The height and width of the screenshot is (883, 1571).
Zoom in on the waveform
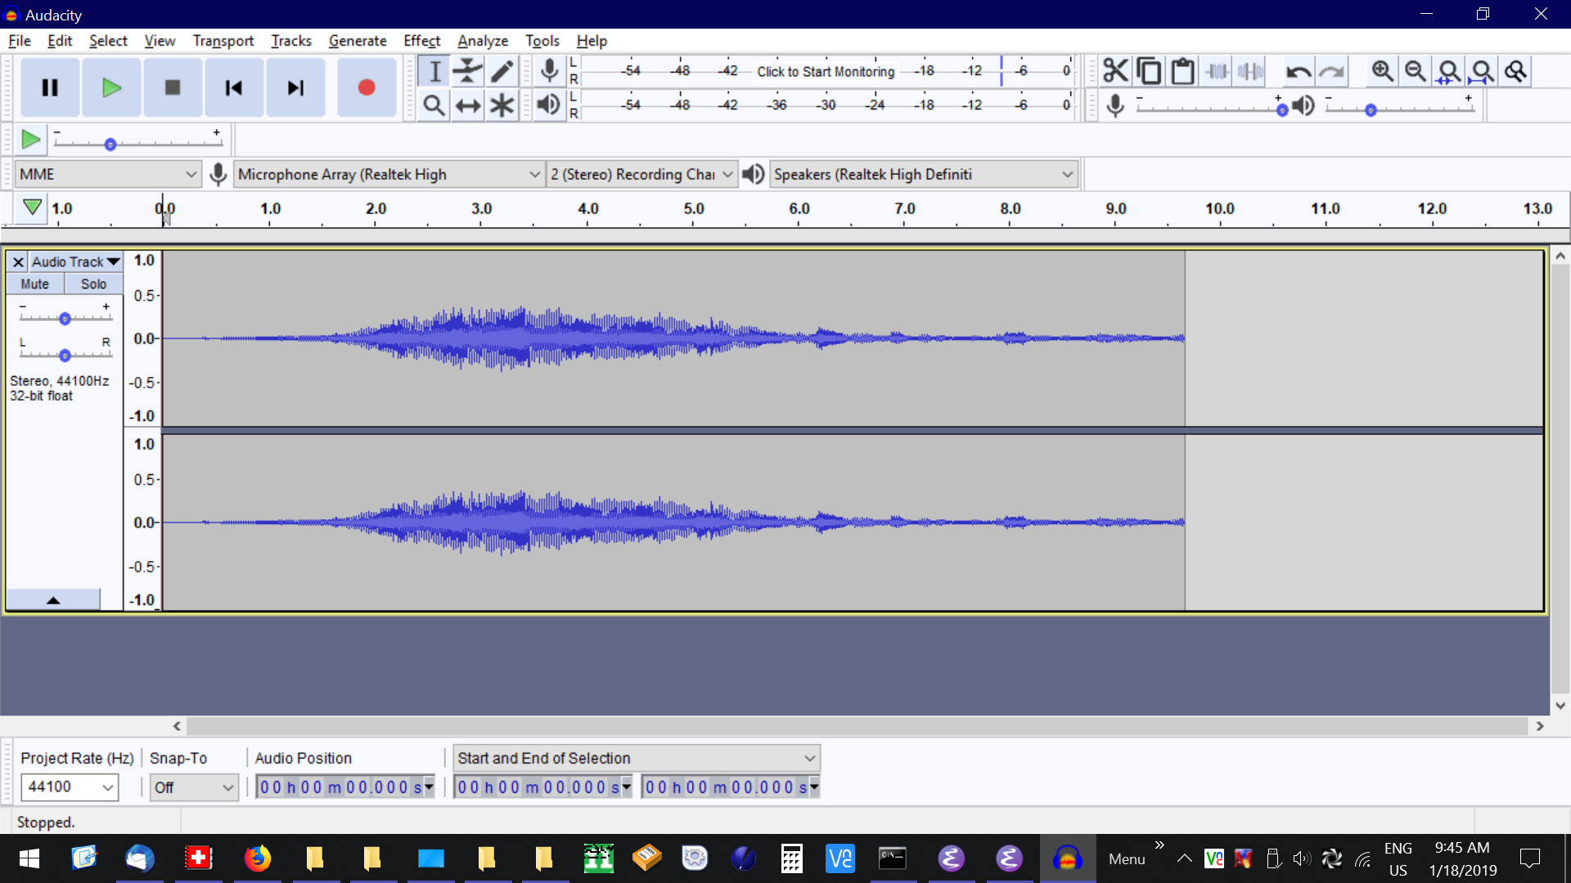[x=1382, y=71]
